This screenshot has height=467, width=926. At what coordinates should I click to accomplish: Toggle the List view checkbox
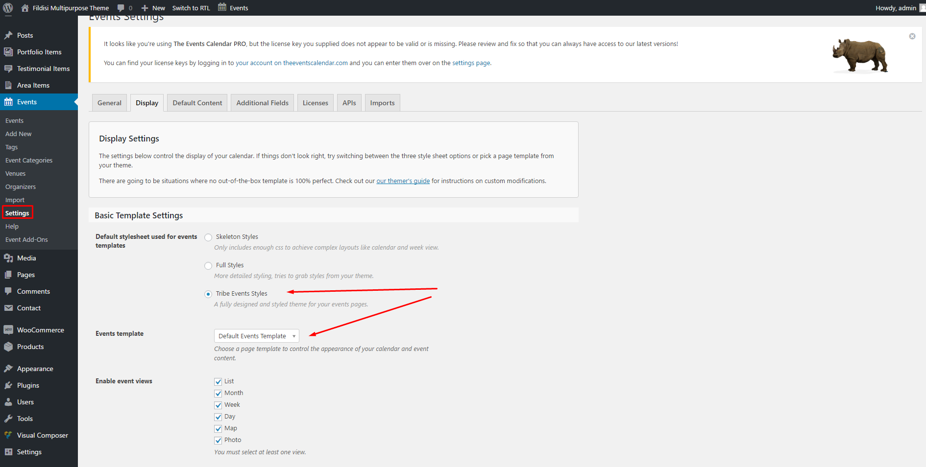pos(218,381)
